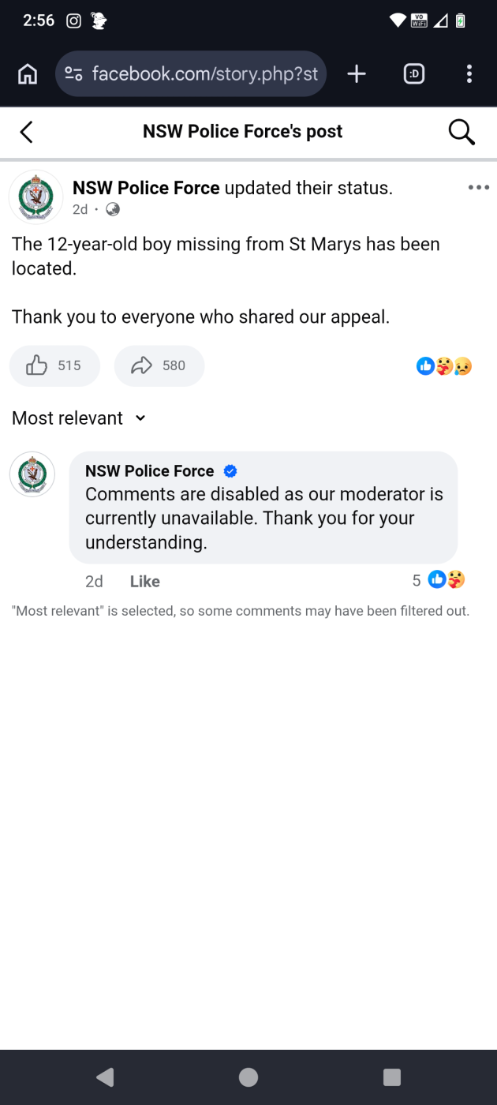Go back using the header arrow

tap(27, 132)
